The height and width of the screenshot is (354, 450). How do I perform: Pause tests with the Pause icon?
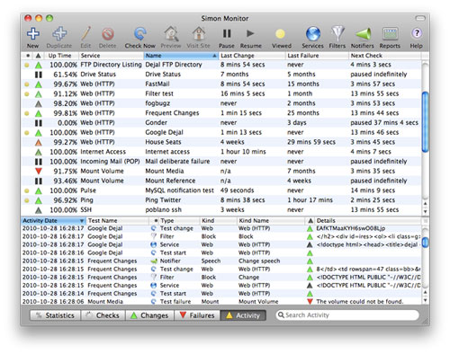(x=227, y=33)
